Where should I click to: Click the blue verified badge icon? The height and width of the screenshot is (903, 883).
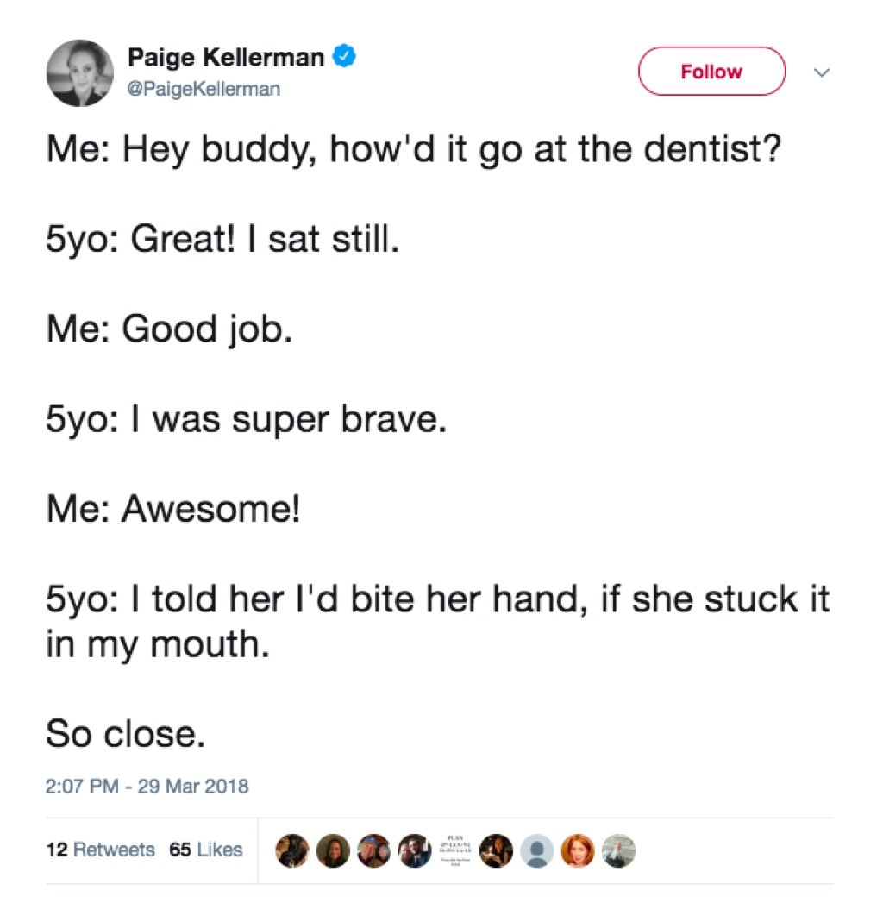(343, 54)
